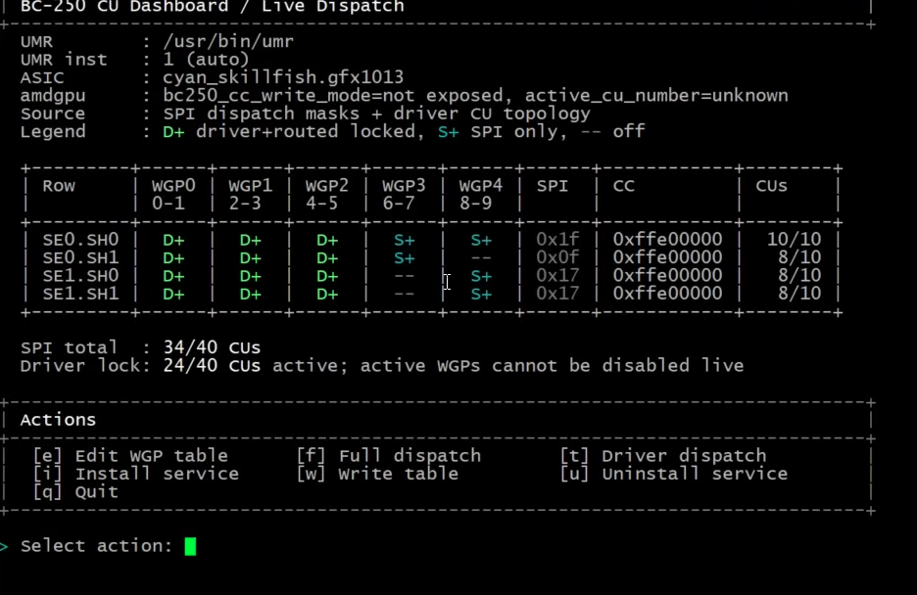Image resolution: width=917 pixels, height=595 pixels.
Task: Click the cyan S+ legend marker
Action: tap(448, 132)
